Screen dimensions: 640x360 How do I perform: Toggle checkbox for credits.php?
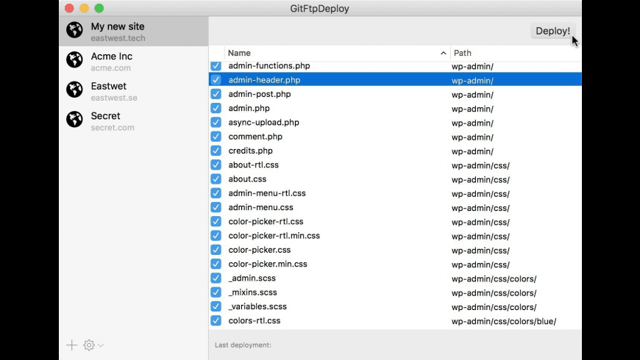(216, 151)
